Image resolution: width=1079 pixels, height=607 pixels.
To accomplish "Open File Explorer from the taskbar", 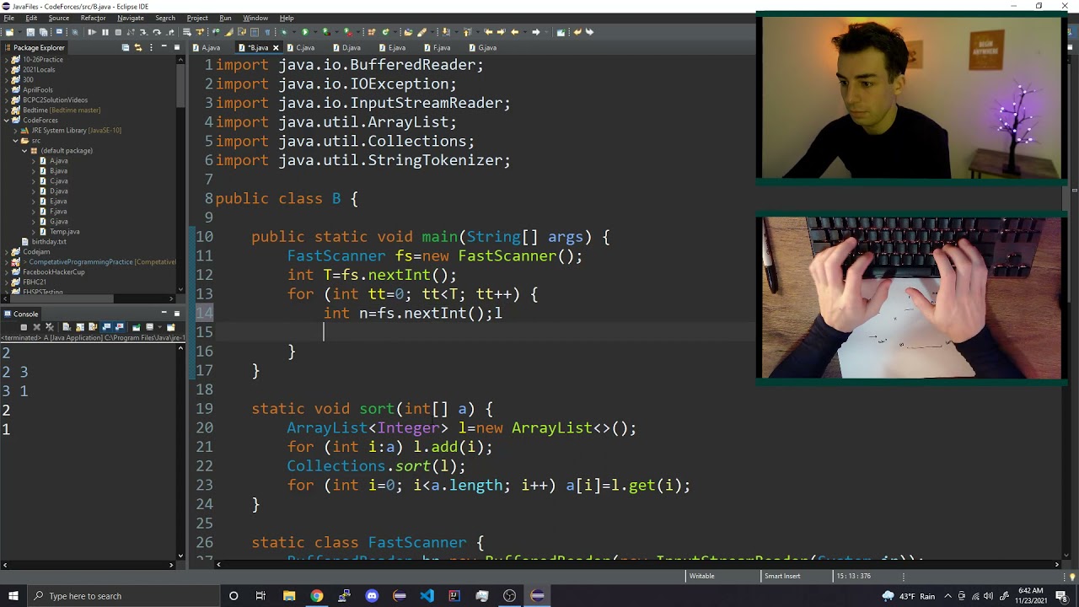I will pos(289,596).
